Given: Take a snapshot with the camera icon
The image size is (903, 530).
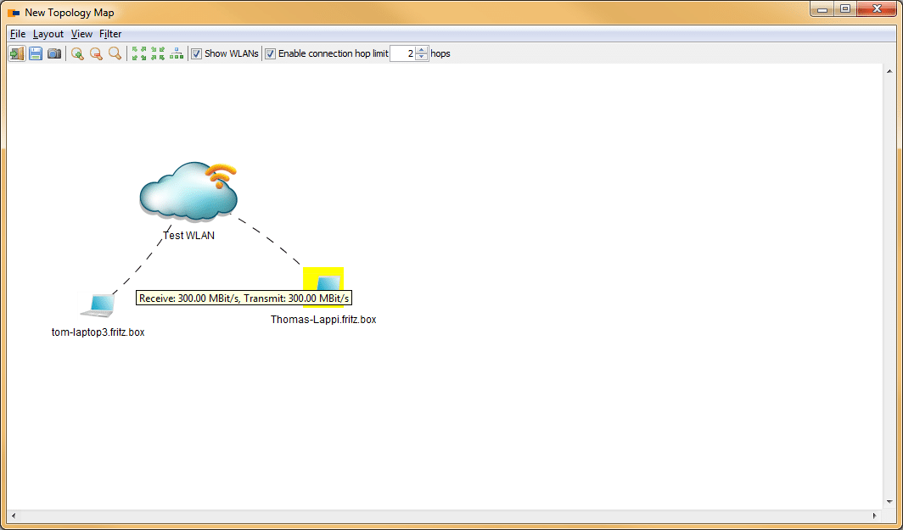Looking at the screenshot, I should pyautogui.click(x=54, y=53).
